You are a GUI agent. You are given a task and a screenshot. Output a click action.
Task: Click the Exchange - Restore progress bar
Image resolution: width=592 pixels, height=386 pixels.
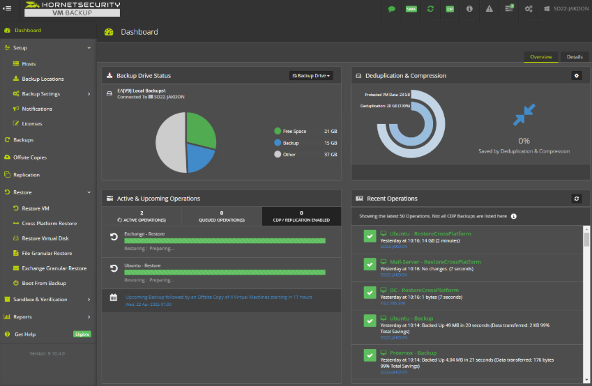(225, 241)
